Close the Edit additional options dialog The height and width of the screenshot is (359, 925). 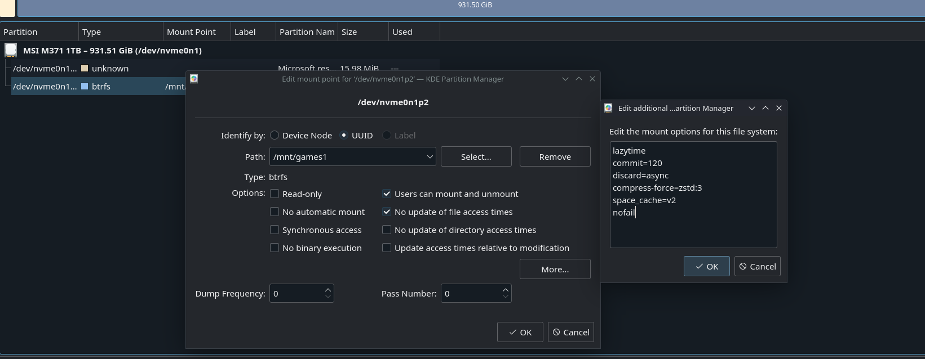click(779, 108)
